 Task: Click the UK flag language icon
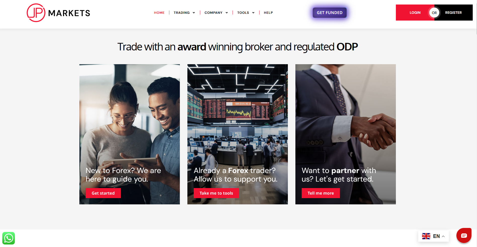point(426,236)
